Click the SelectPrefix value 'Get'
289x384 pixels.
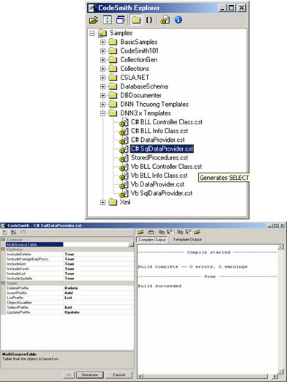(68, 307)
